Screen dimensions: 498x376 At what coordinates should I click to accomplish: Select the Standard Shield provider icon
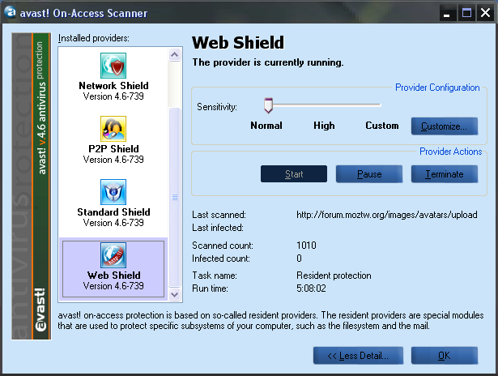(x=113, y=192)
